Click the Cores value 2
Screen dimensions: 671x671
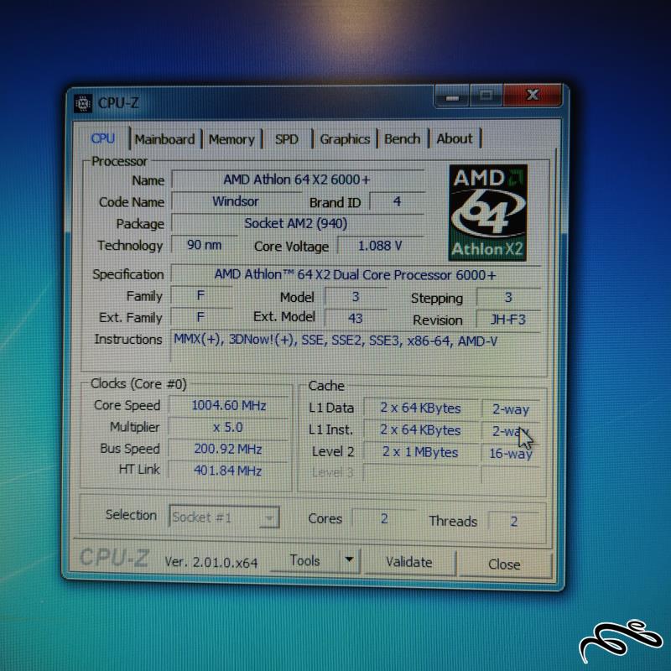click(384, 518)
